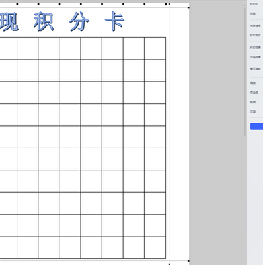Screen dimensions: 263x265
Task: Click the preview vertical scrollbar thumb
Action: 245,72
